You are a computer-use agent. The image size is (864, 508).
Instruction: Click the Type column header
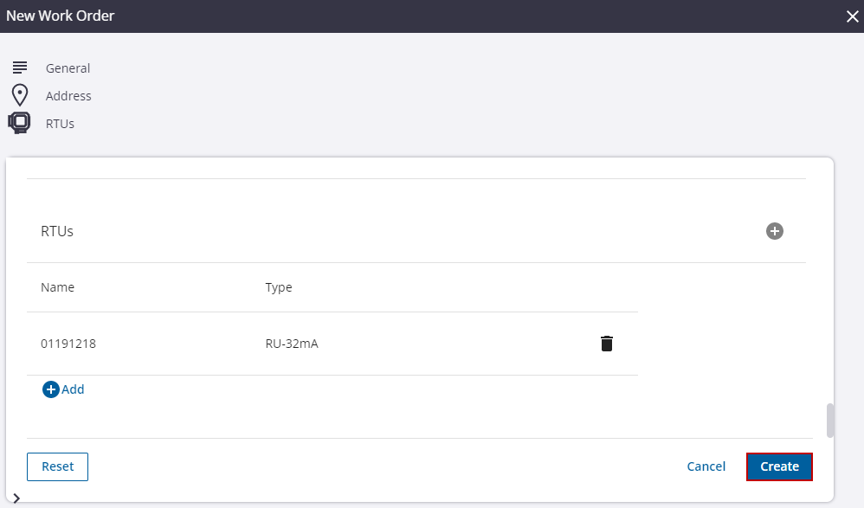pos(279,287)
